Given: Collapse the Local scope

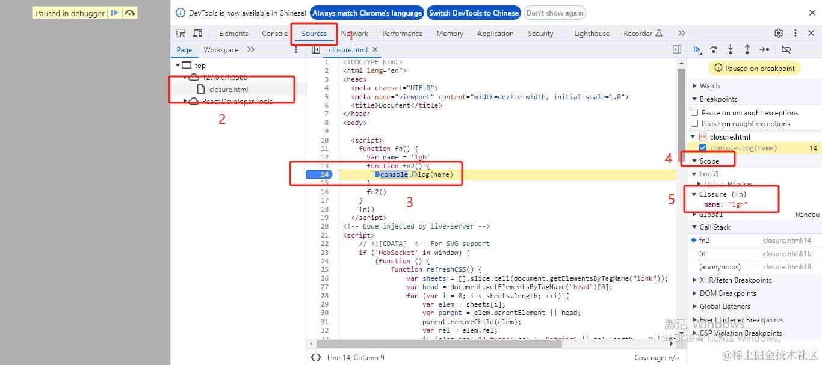Looking at the screenshot, I should point(694,174).
